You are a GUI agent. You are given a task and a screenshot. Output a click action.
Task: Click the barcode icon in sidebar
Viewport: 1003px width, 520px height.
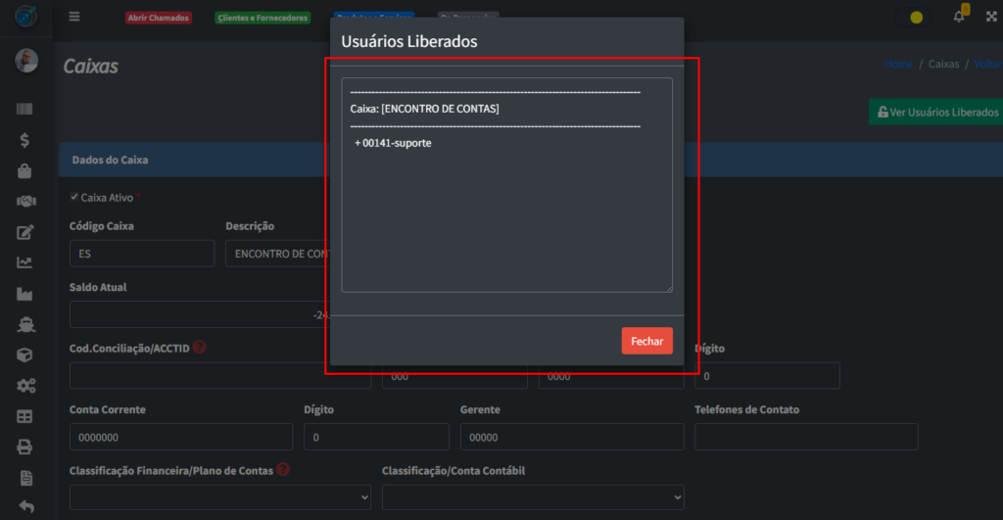click(x=25, y=110)
